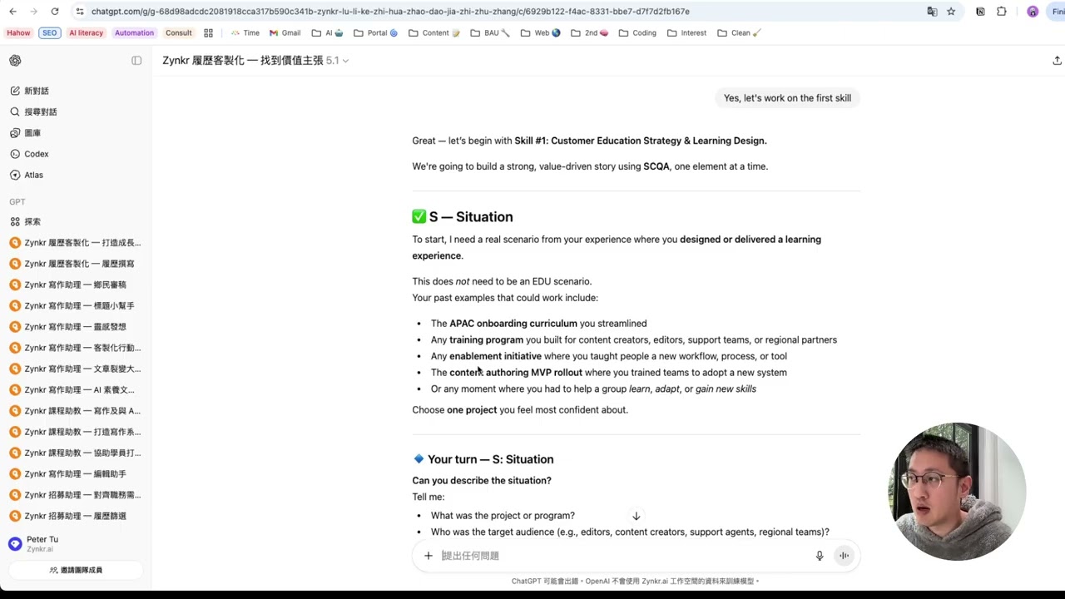Image resolution: width=1065 pixels, height=599 pixels.
Task: Click the share icon at top right
Action: pos(1057,61)
